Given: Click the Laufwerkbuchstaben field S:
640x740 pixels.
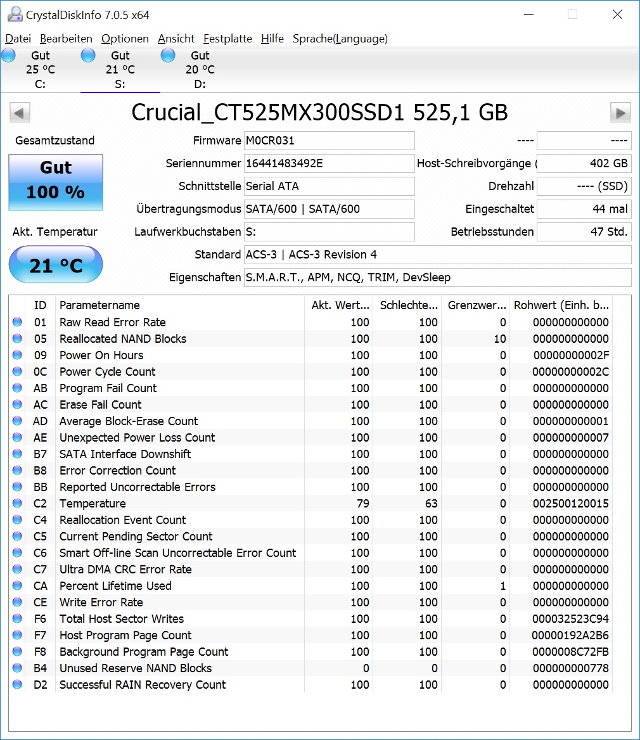Looking at the screenshot, I should [329, 232].
